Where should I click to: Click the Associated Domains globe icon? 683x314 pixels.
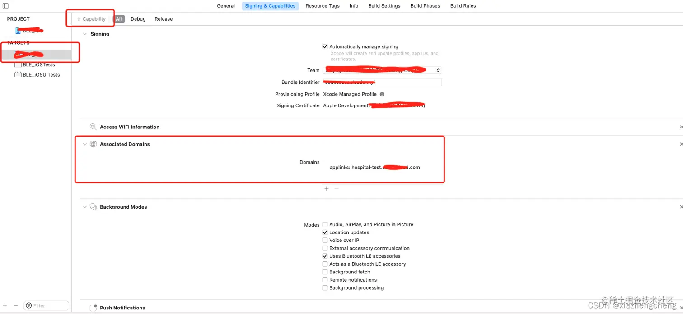[x=93, y=144]
